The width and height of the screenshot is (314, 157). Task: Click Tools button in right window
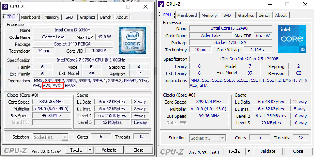(x=234, y=151)
